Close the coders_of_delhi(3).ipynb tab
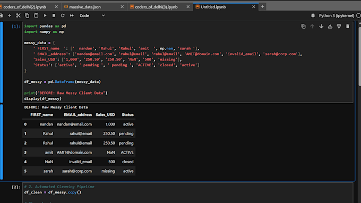The width and height of the screenshot is (361, 203). coord(188,7)
